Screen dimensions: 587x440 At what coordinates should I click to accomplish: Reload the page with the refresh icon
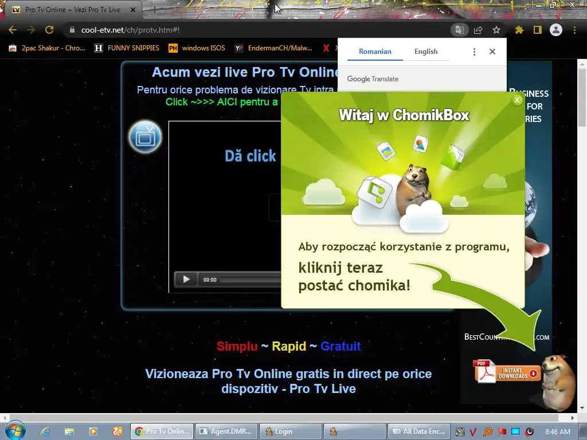(49, 30)
